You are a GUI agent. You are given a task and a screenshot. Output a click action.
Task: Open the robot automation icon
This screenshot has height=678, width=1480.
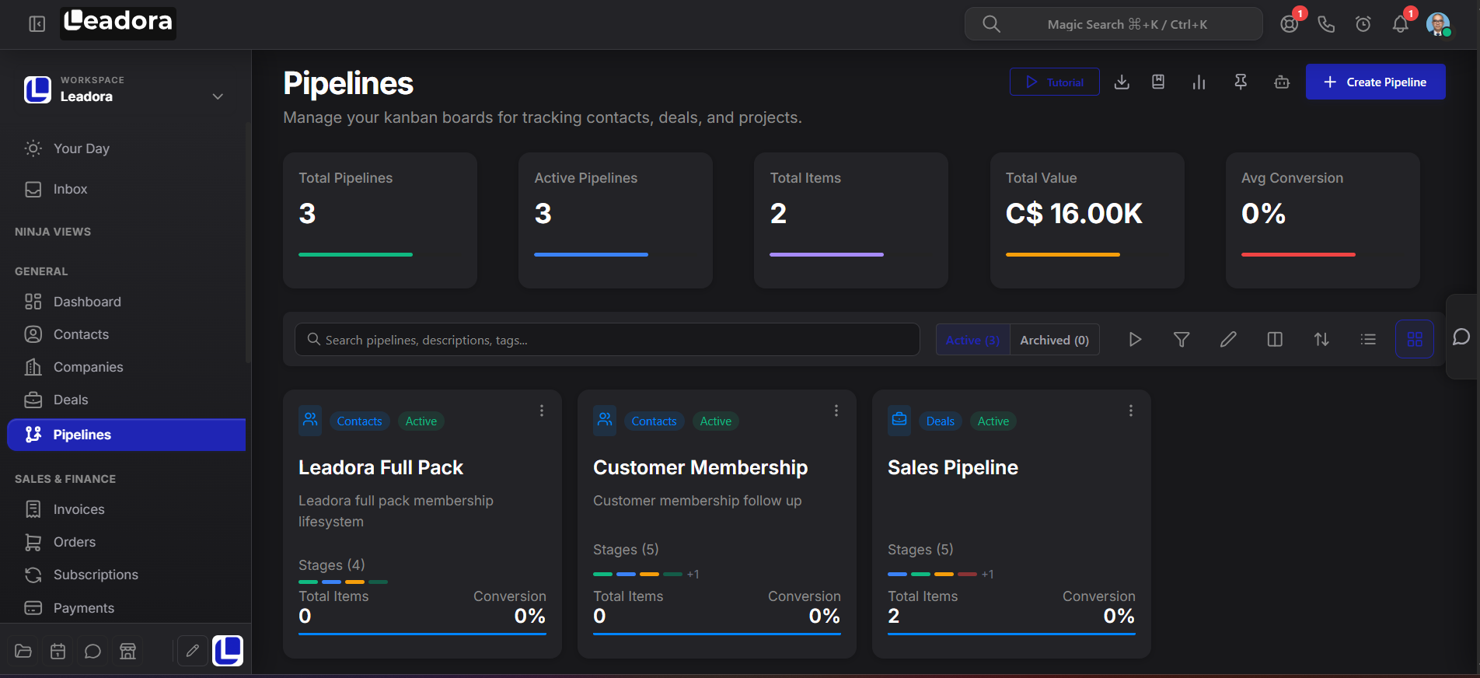pos(1282,82)
